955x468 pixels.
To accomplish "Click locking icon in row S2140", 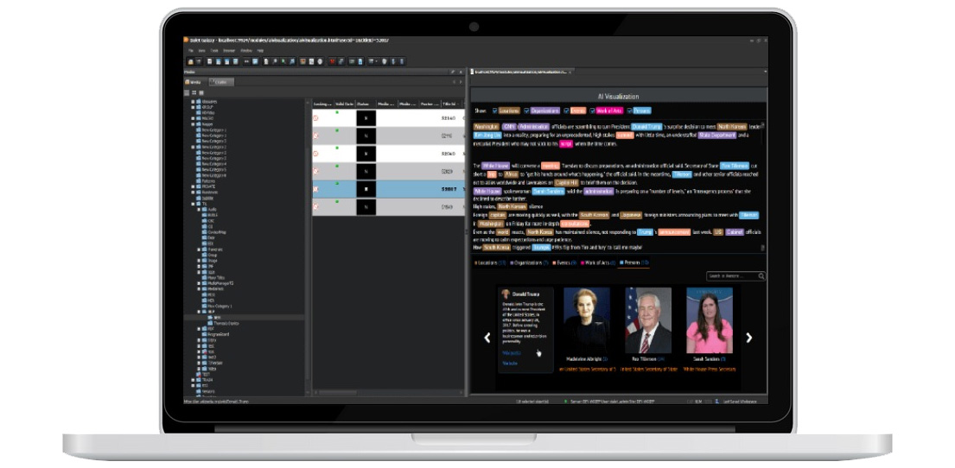I will click(x=315, y=118).
